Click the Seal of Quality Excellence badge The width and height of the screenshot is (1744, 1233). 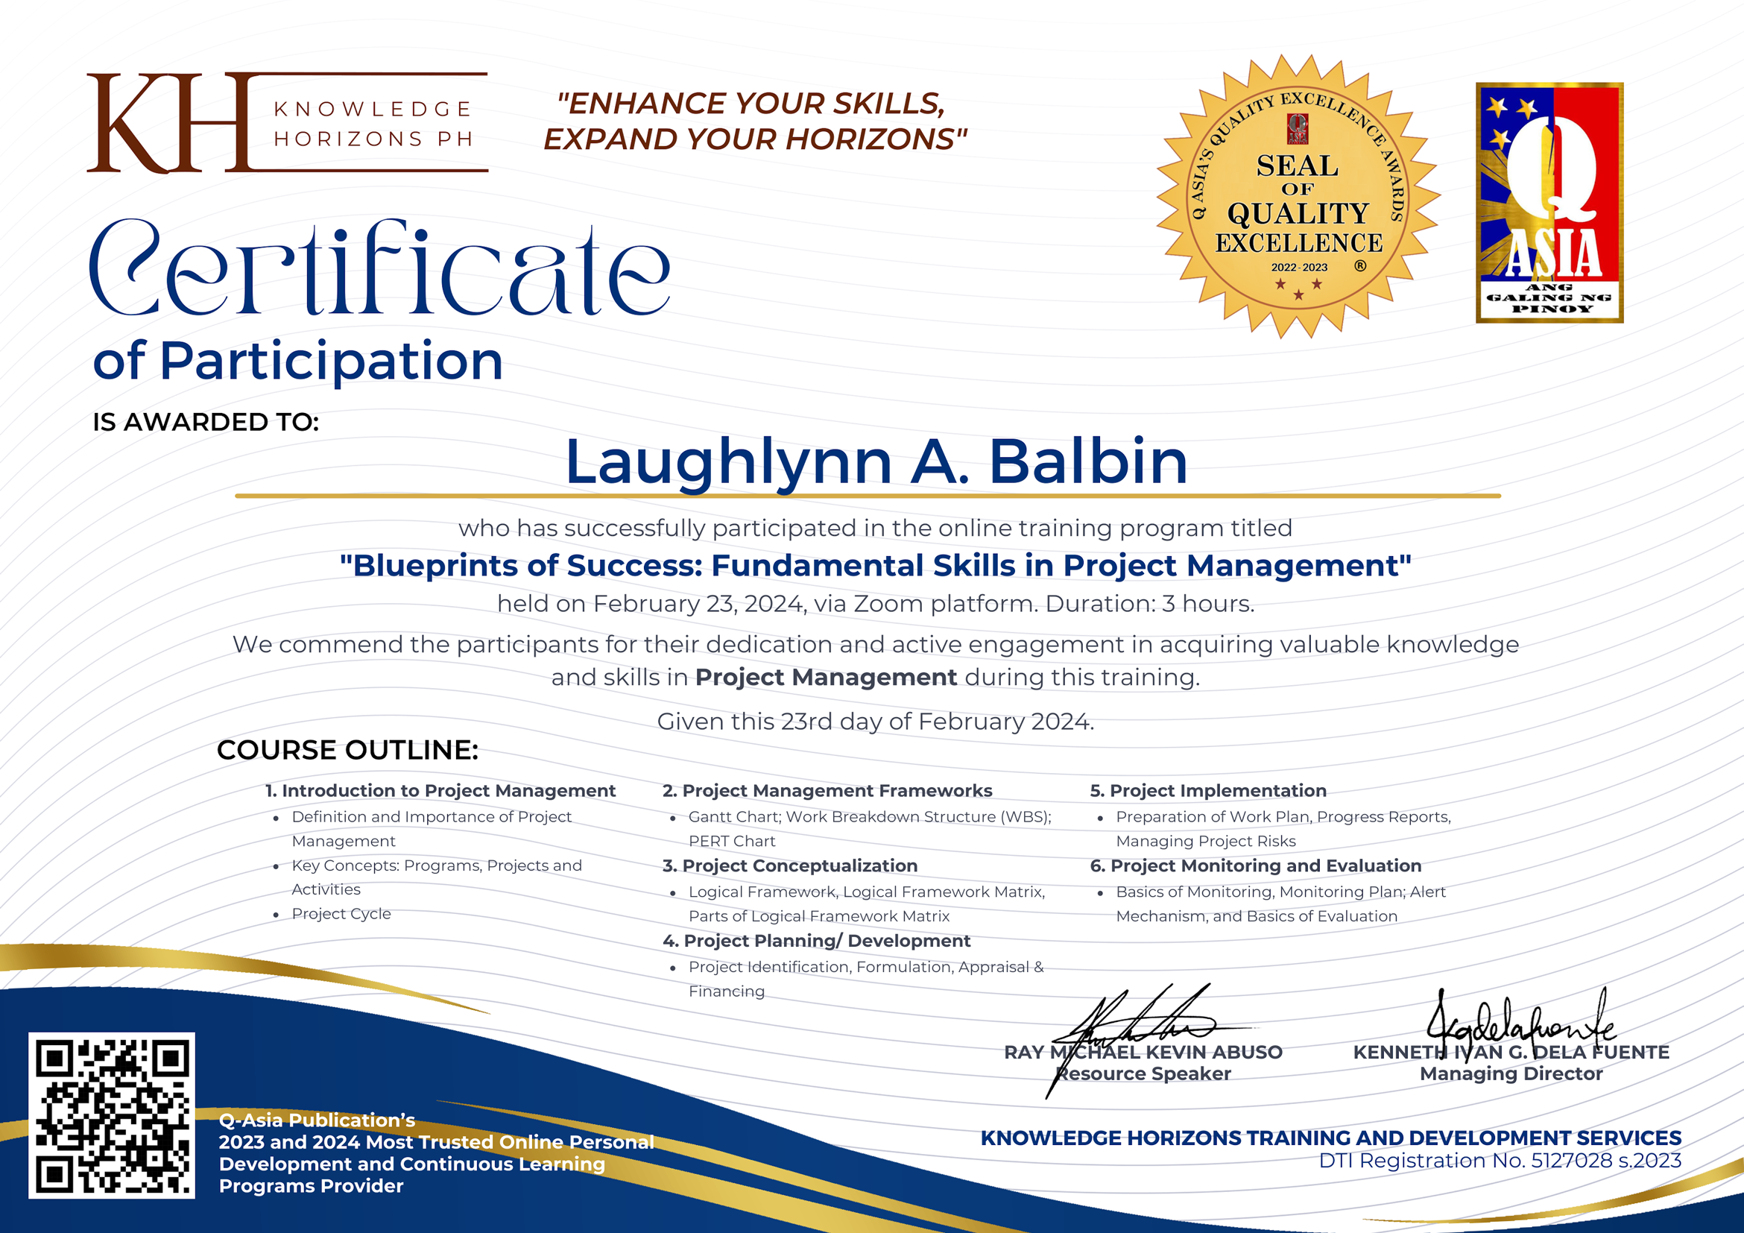1298,197
